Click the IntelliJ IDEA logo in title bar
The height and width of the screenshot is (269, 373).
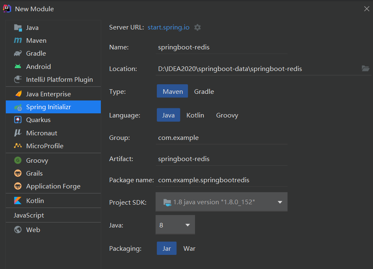7,9
